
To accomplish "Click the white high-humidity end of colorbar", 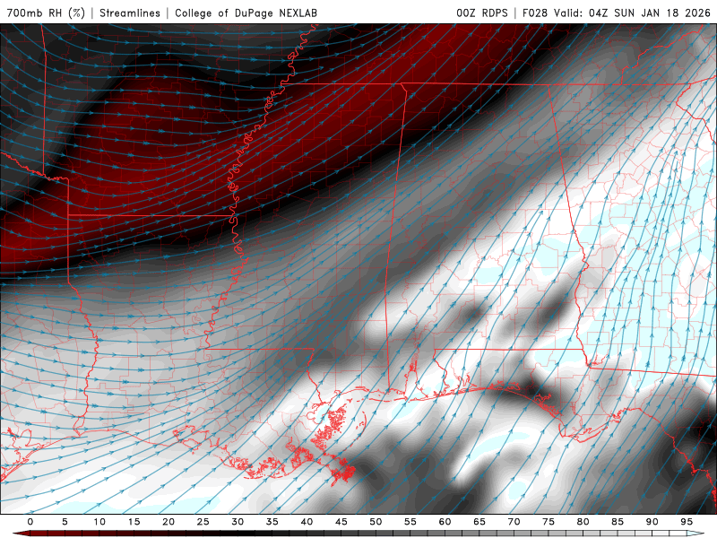I will [x=695, y=534].
